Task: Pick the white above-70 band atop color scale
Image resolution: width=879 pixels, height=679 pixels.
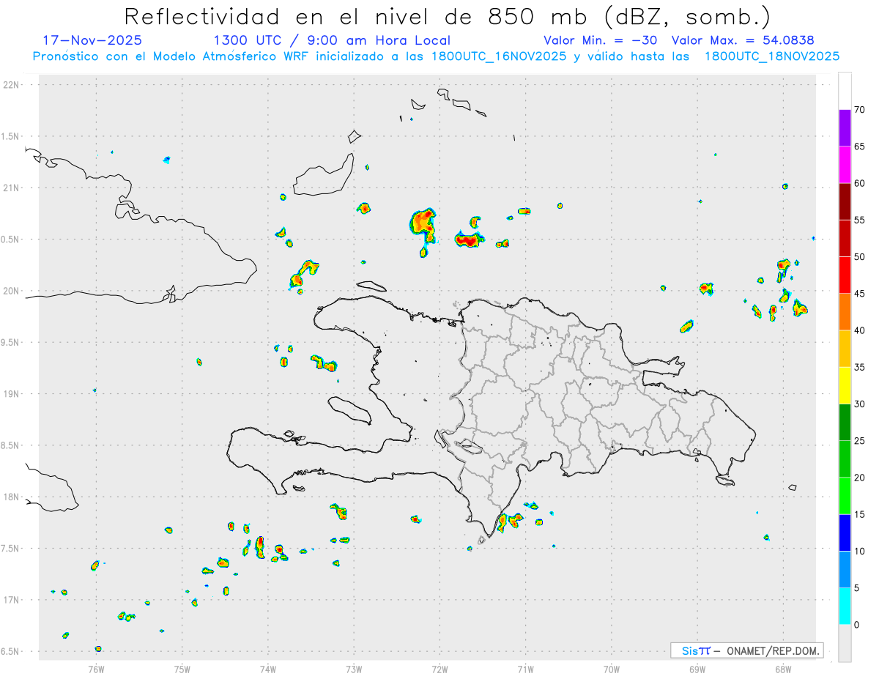Action: (845, 91)
